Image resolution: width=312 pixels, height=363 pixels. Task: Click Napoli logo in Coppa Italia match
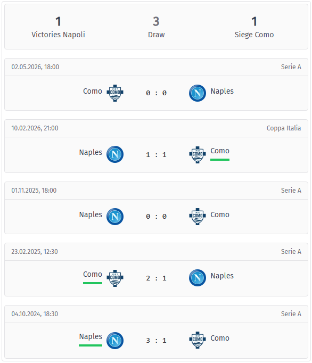[115, 154]
